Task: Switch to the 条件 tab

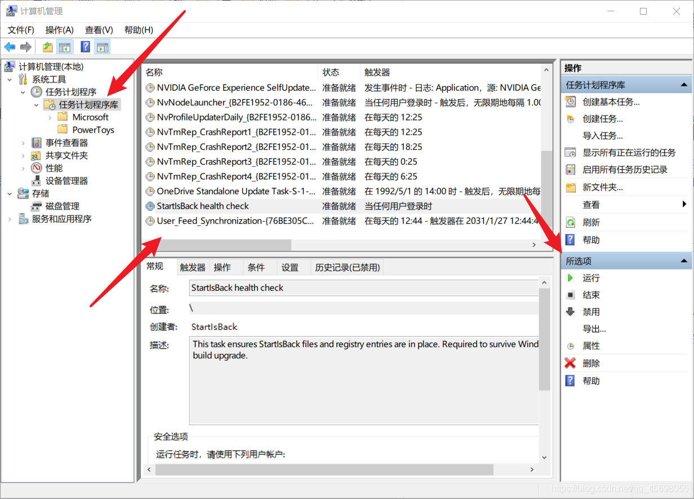Action: click(256, 267)
